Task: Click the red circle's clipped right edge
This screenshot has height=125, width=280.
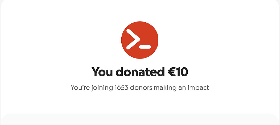Action: pyautogui.click(x=158, y=40)
